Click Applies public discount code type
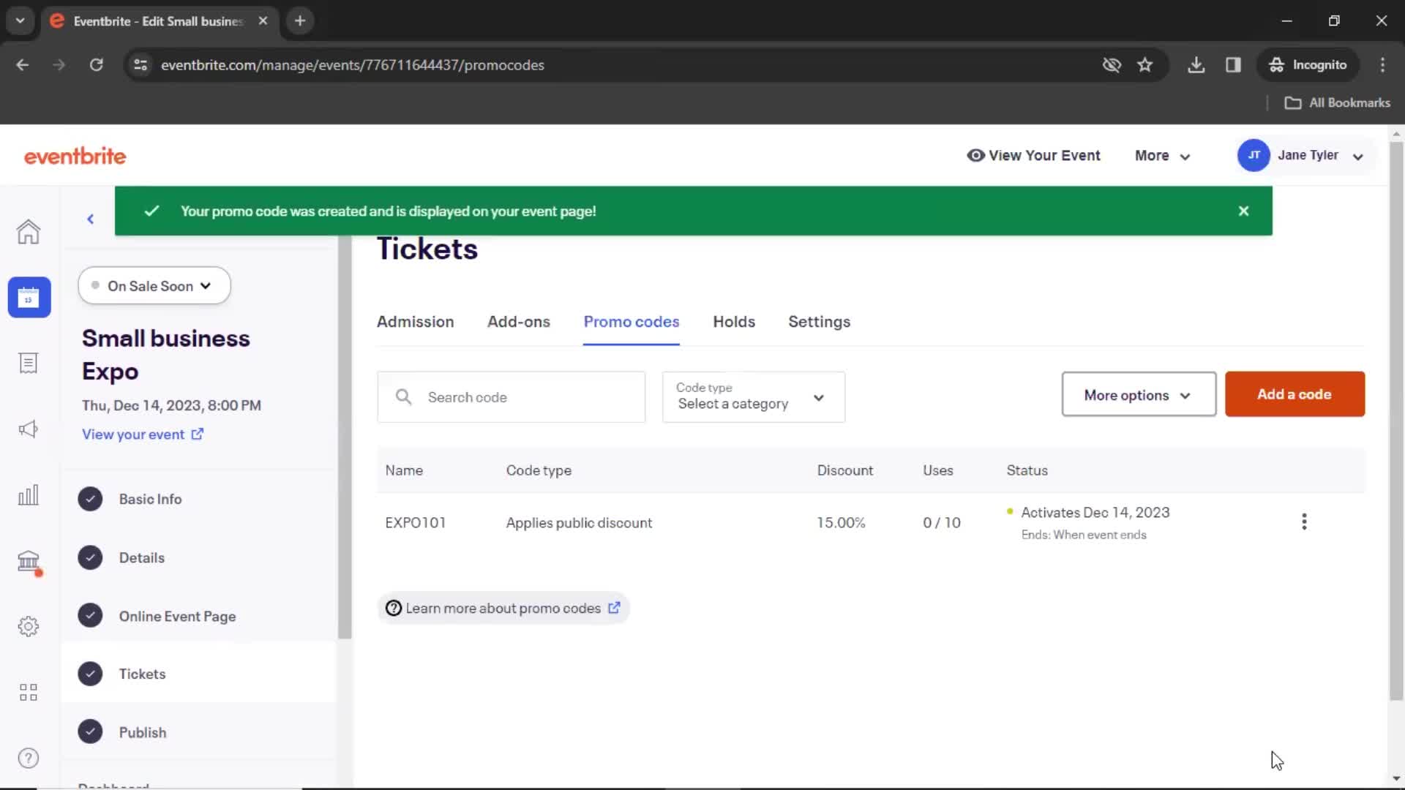The height and width of the screenshot is (790, 1405). (579, 522)
